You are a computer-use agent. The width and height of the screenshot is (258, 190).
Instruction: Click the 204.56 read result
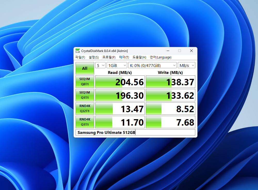120,82
